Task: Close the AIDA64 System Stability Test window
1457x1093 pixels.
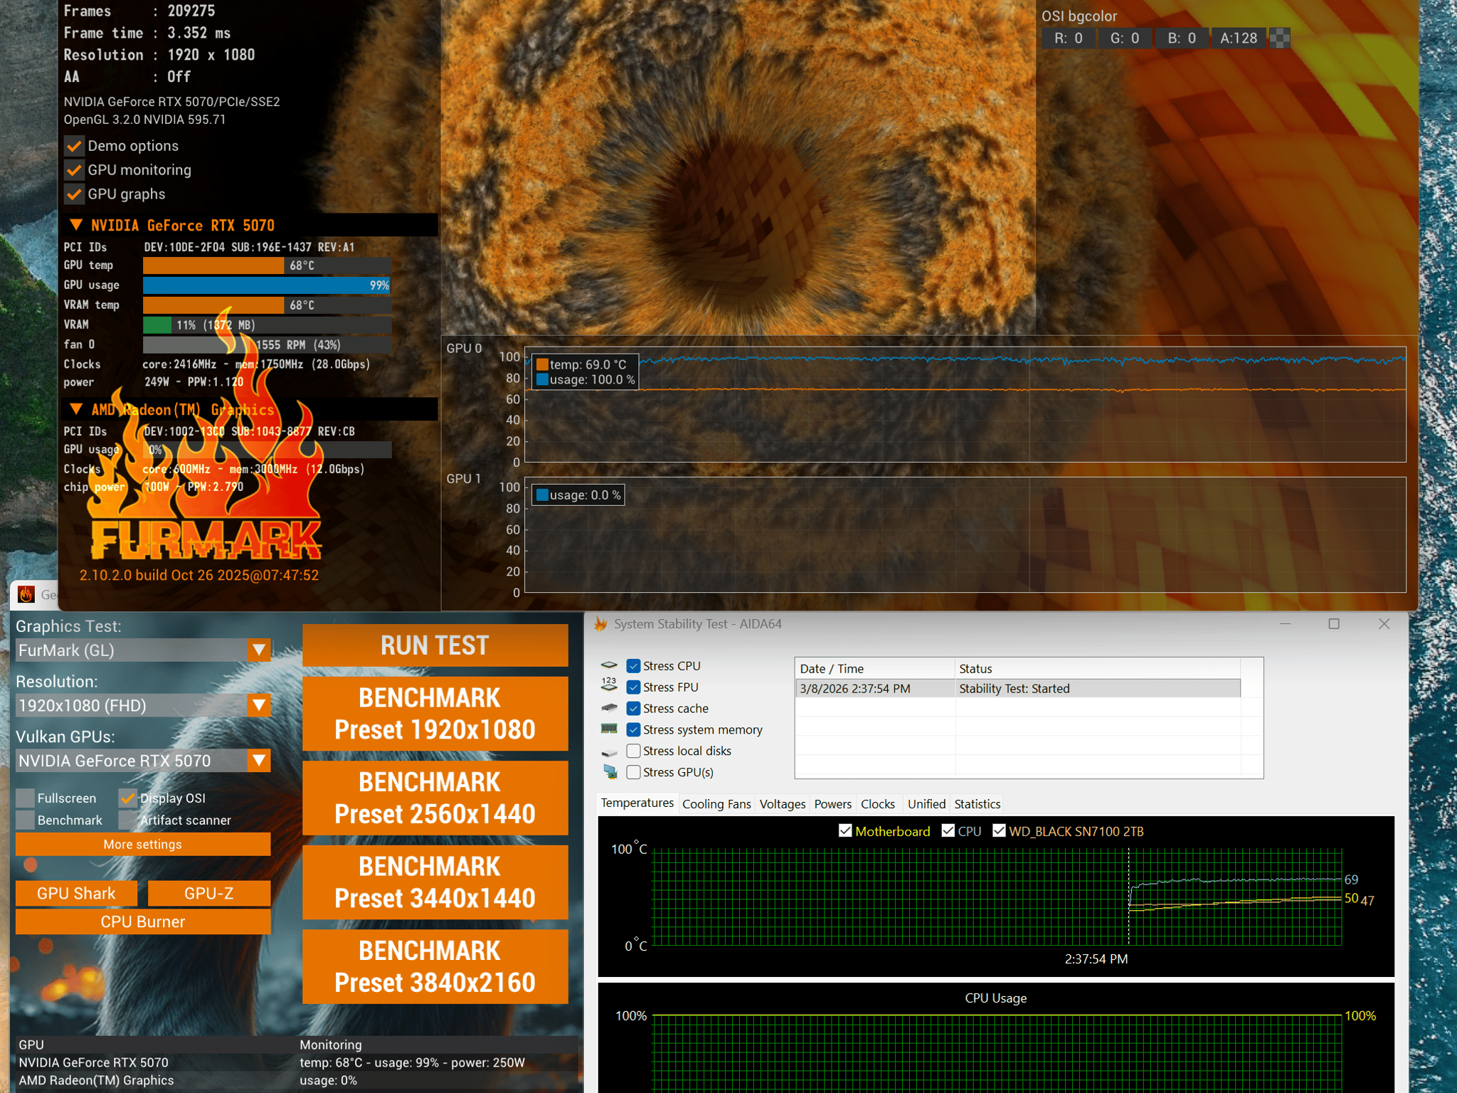Action: (1384, 624)
